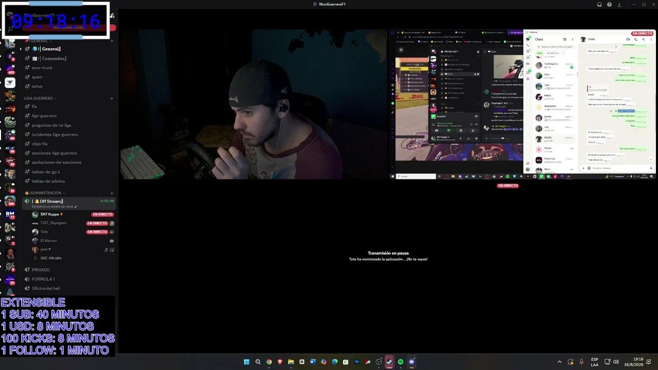Watch TJST_Rayogiani's live stream

point(97,224)
